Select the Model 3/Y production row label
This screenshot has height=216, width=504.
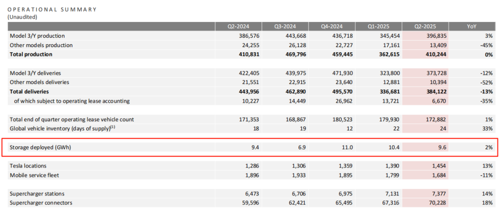37,36
